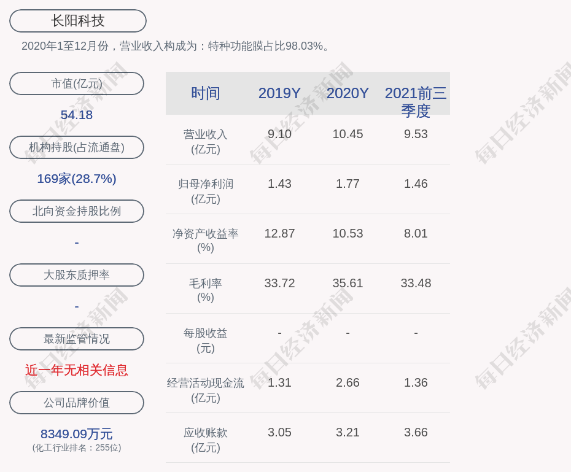Click net profit value 1.46

[x=416, y=184]
